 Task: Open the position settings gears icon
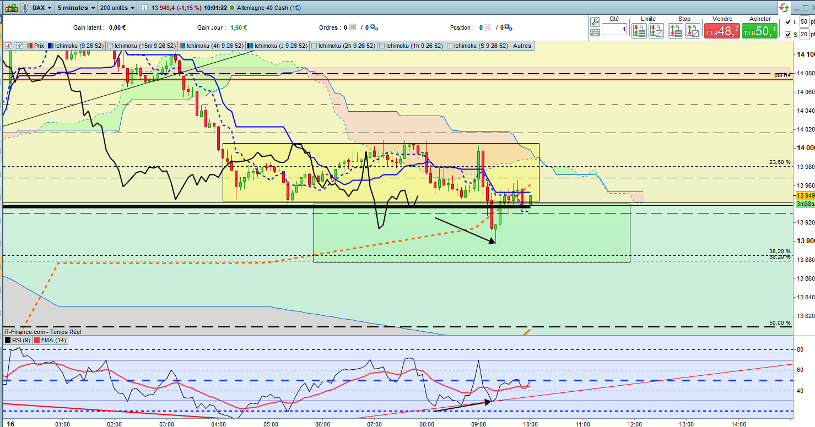coord(508,28)
